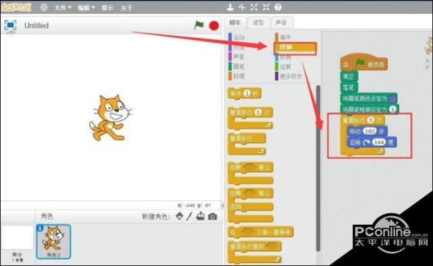The image size is (433, 266).
Task: Click the cat sprite on the stage
Action: coord(110,118)
